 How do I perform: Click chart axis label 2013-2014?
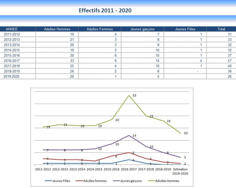pos(77,169)
